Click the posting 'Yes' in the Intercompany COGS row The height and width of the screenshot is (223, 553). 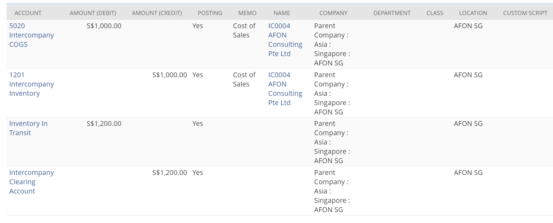pos(197,26)
